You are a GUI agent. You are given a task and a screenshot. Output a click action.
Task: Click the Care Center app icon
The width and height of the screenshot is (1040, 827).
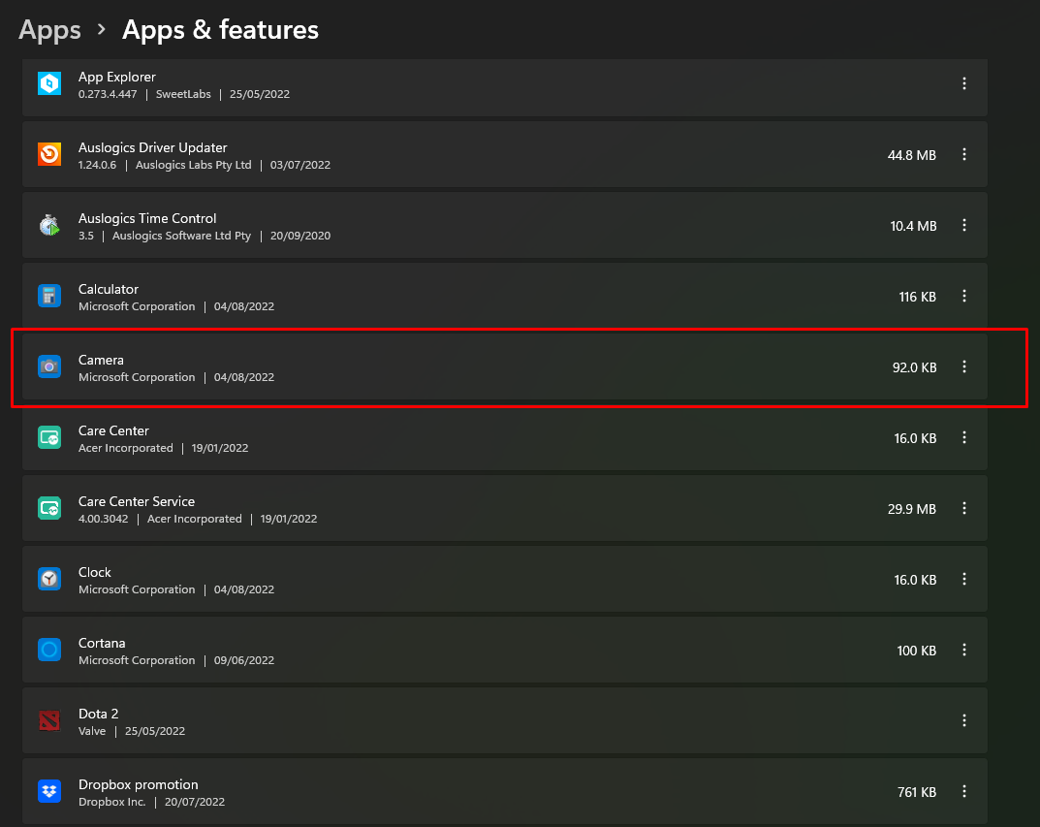point(49,437)
